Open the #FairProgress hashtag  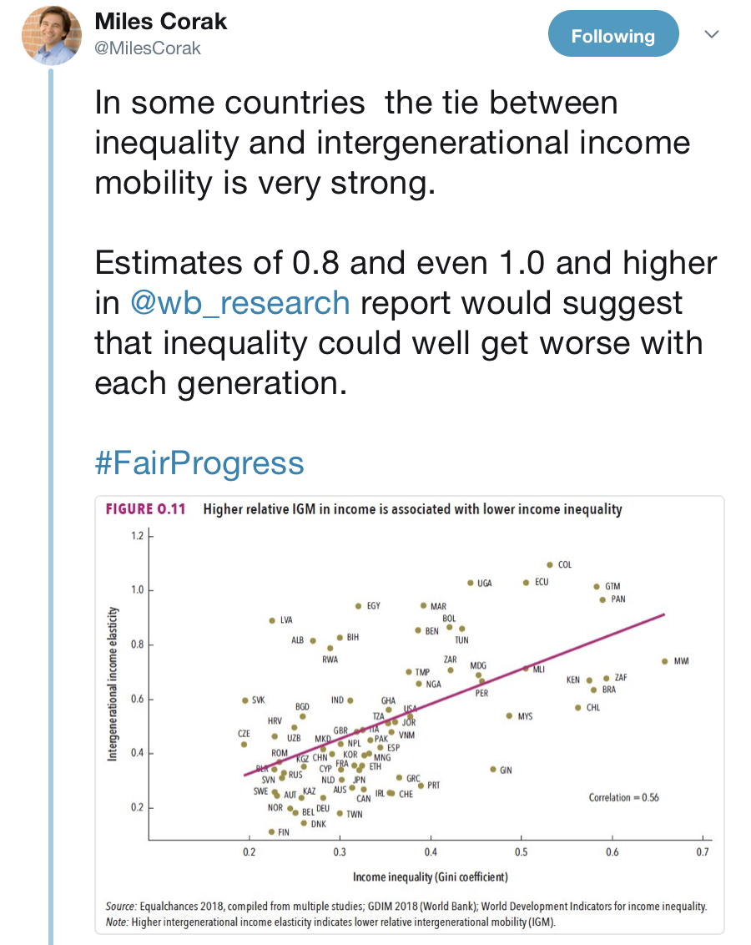199,462
